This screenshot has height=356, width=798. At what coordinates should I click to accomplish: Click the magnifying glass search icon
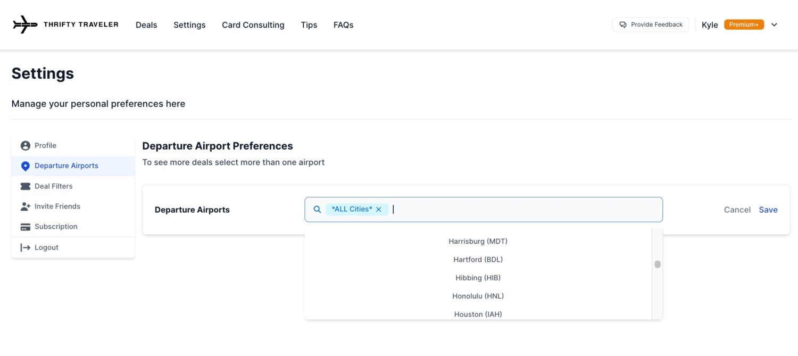(x=317, y=209)
